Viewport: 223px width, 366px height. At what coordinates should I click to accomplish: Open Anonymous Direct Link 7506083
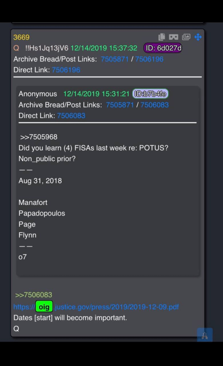(71, 116)
